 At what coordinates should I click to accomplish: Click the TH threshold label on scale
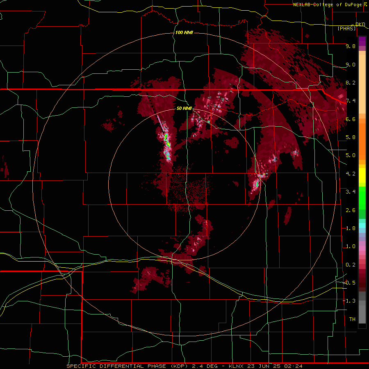(x=352, y=319)
